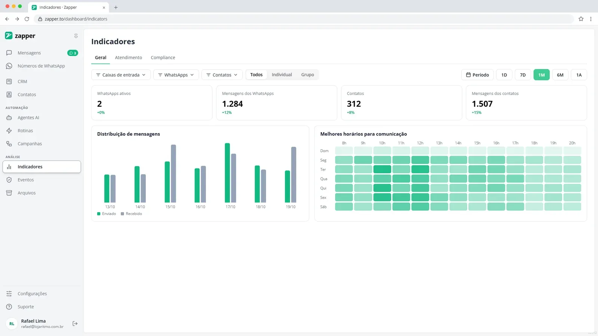
Task: Open the Período date picker
Action: pyautogui.click(x=478, y=75)
